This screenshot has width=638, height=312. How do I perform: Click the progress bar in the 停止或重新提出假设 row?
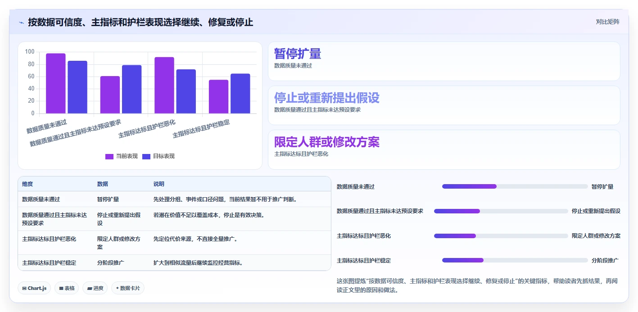click(x=501, y=211)
